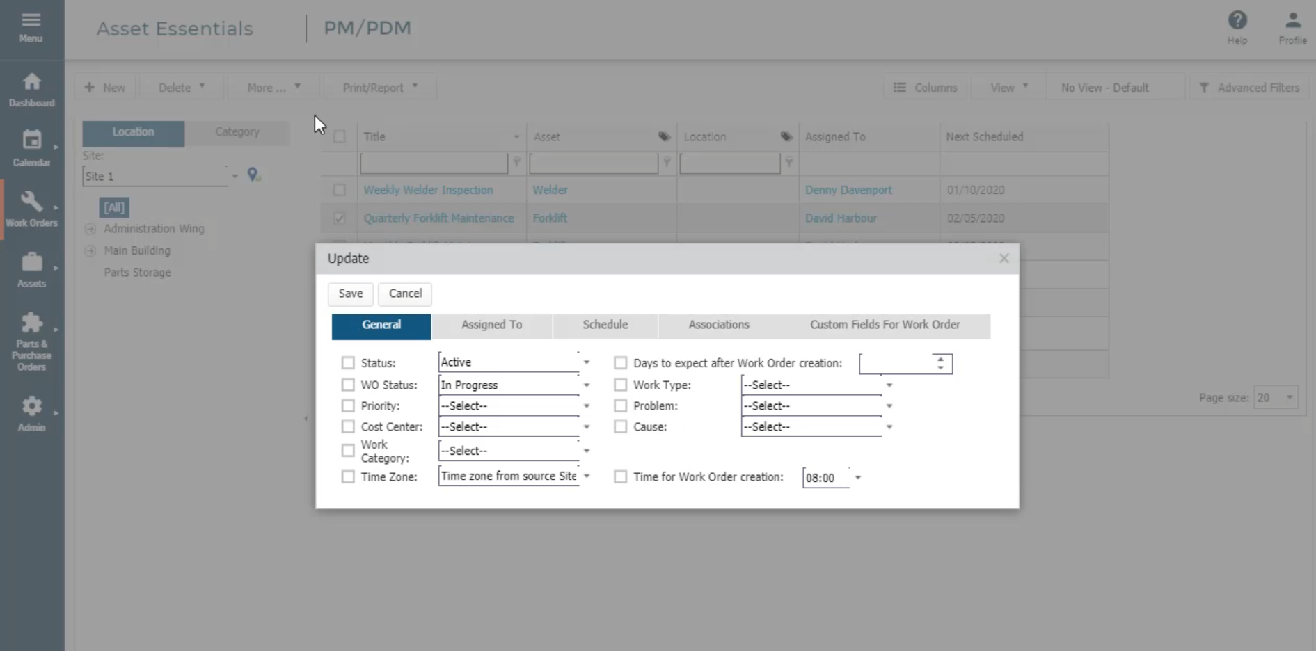Open the Assets briefcase icon
Viewport: 1316px width, 651px height.
point(31,263)
